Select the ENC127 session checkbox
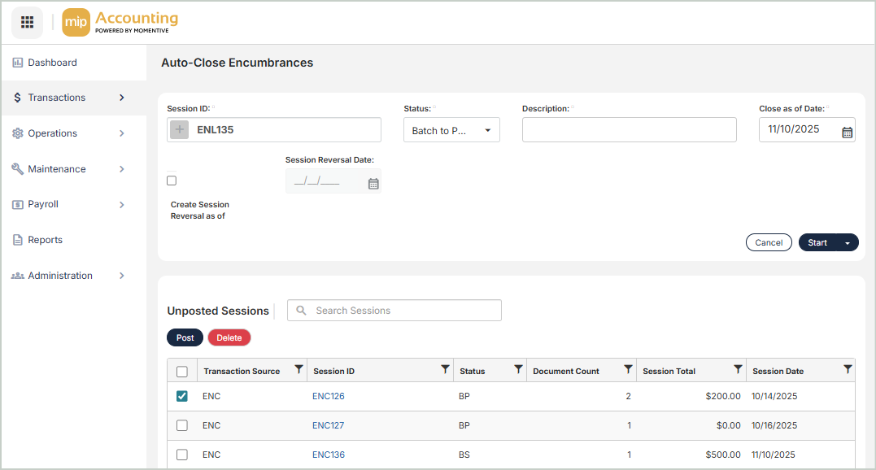This screenshot has height=470, width=876. (182, 425)
